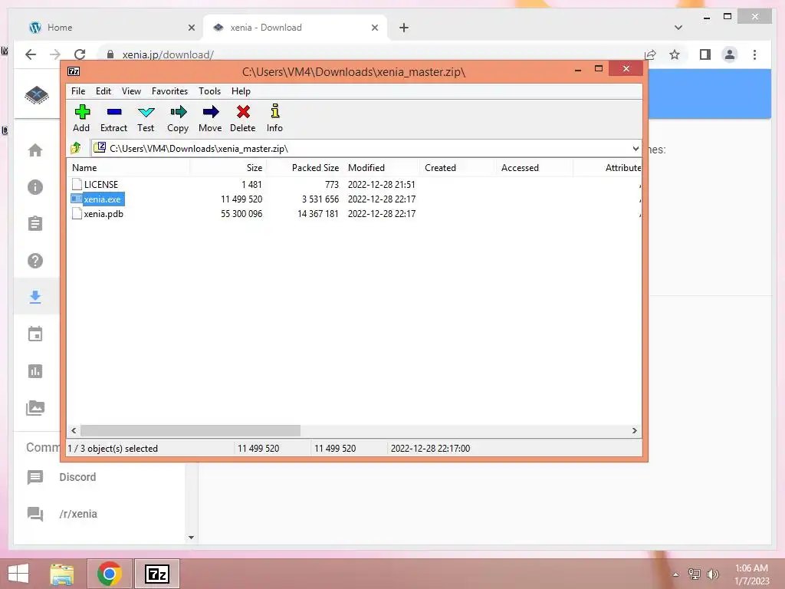Click the volume icon in system tray

point(712,574)
